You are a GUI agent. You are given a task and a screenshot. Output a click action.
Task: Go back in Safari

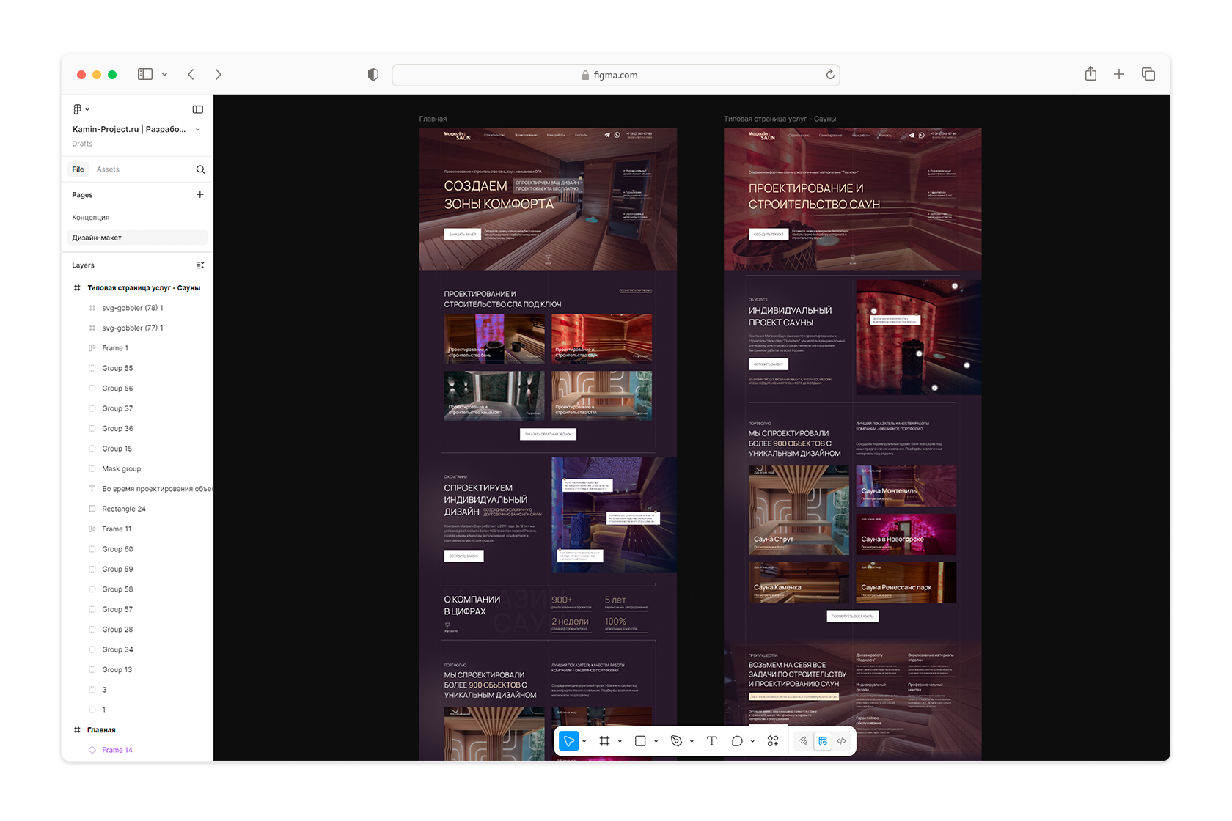191,74
